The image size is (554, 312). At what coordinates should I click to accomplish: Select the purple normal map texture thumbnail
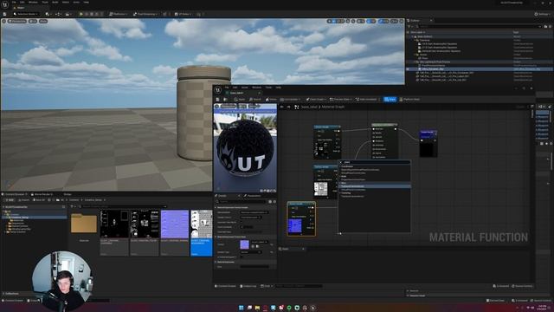tap(175, 224)
